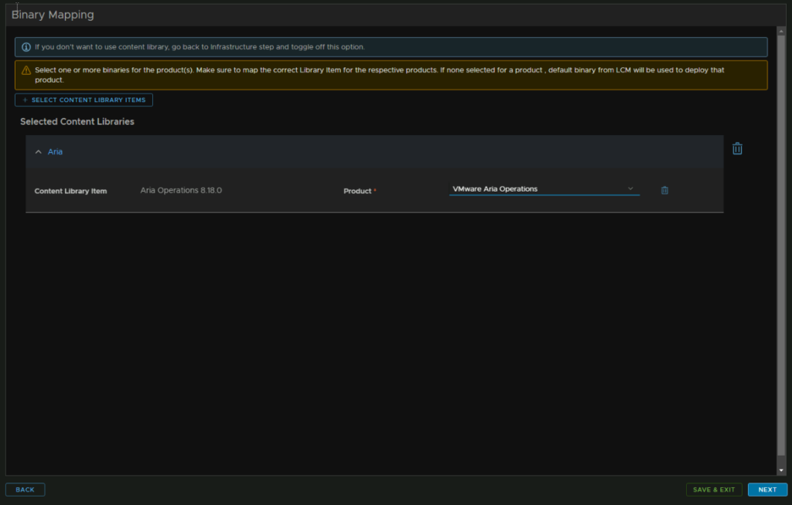This screenshot has height=505, width=792.
Task: Click the scrollbar up arrow
Action: [x=781, y=32]
